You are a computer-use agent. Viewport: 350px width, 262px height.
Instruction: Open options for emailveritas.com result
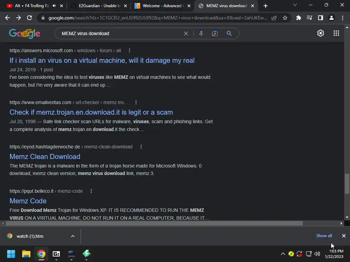(136, 102)
